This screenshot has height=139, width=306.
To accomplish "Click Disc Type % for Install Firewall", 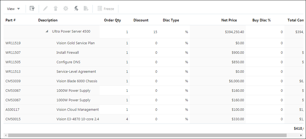I will point(187,53).
